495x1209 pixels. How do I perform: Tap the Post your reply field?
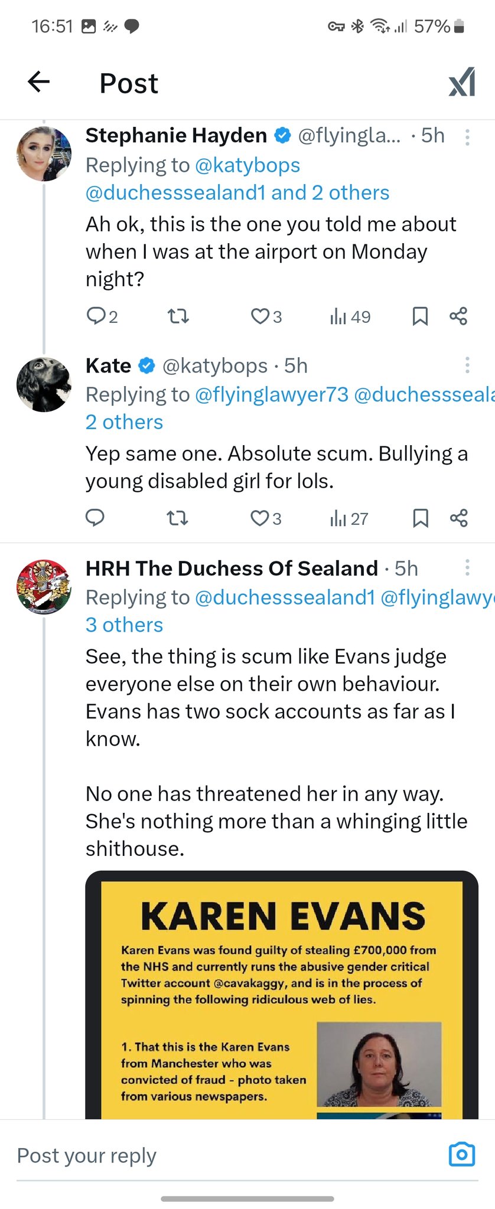click(224, 1155)
